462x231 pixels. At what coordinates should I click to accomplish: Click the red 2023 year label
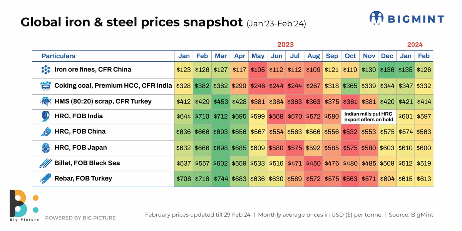(x=286, y=45)
